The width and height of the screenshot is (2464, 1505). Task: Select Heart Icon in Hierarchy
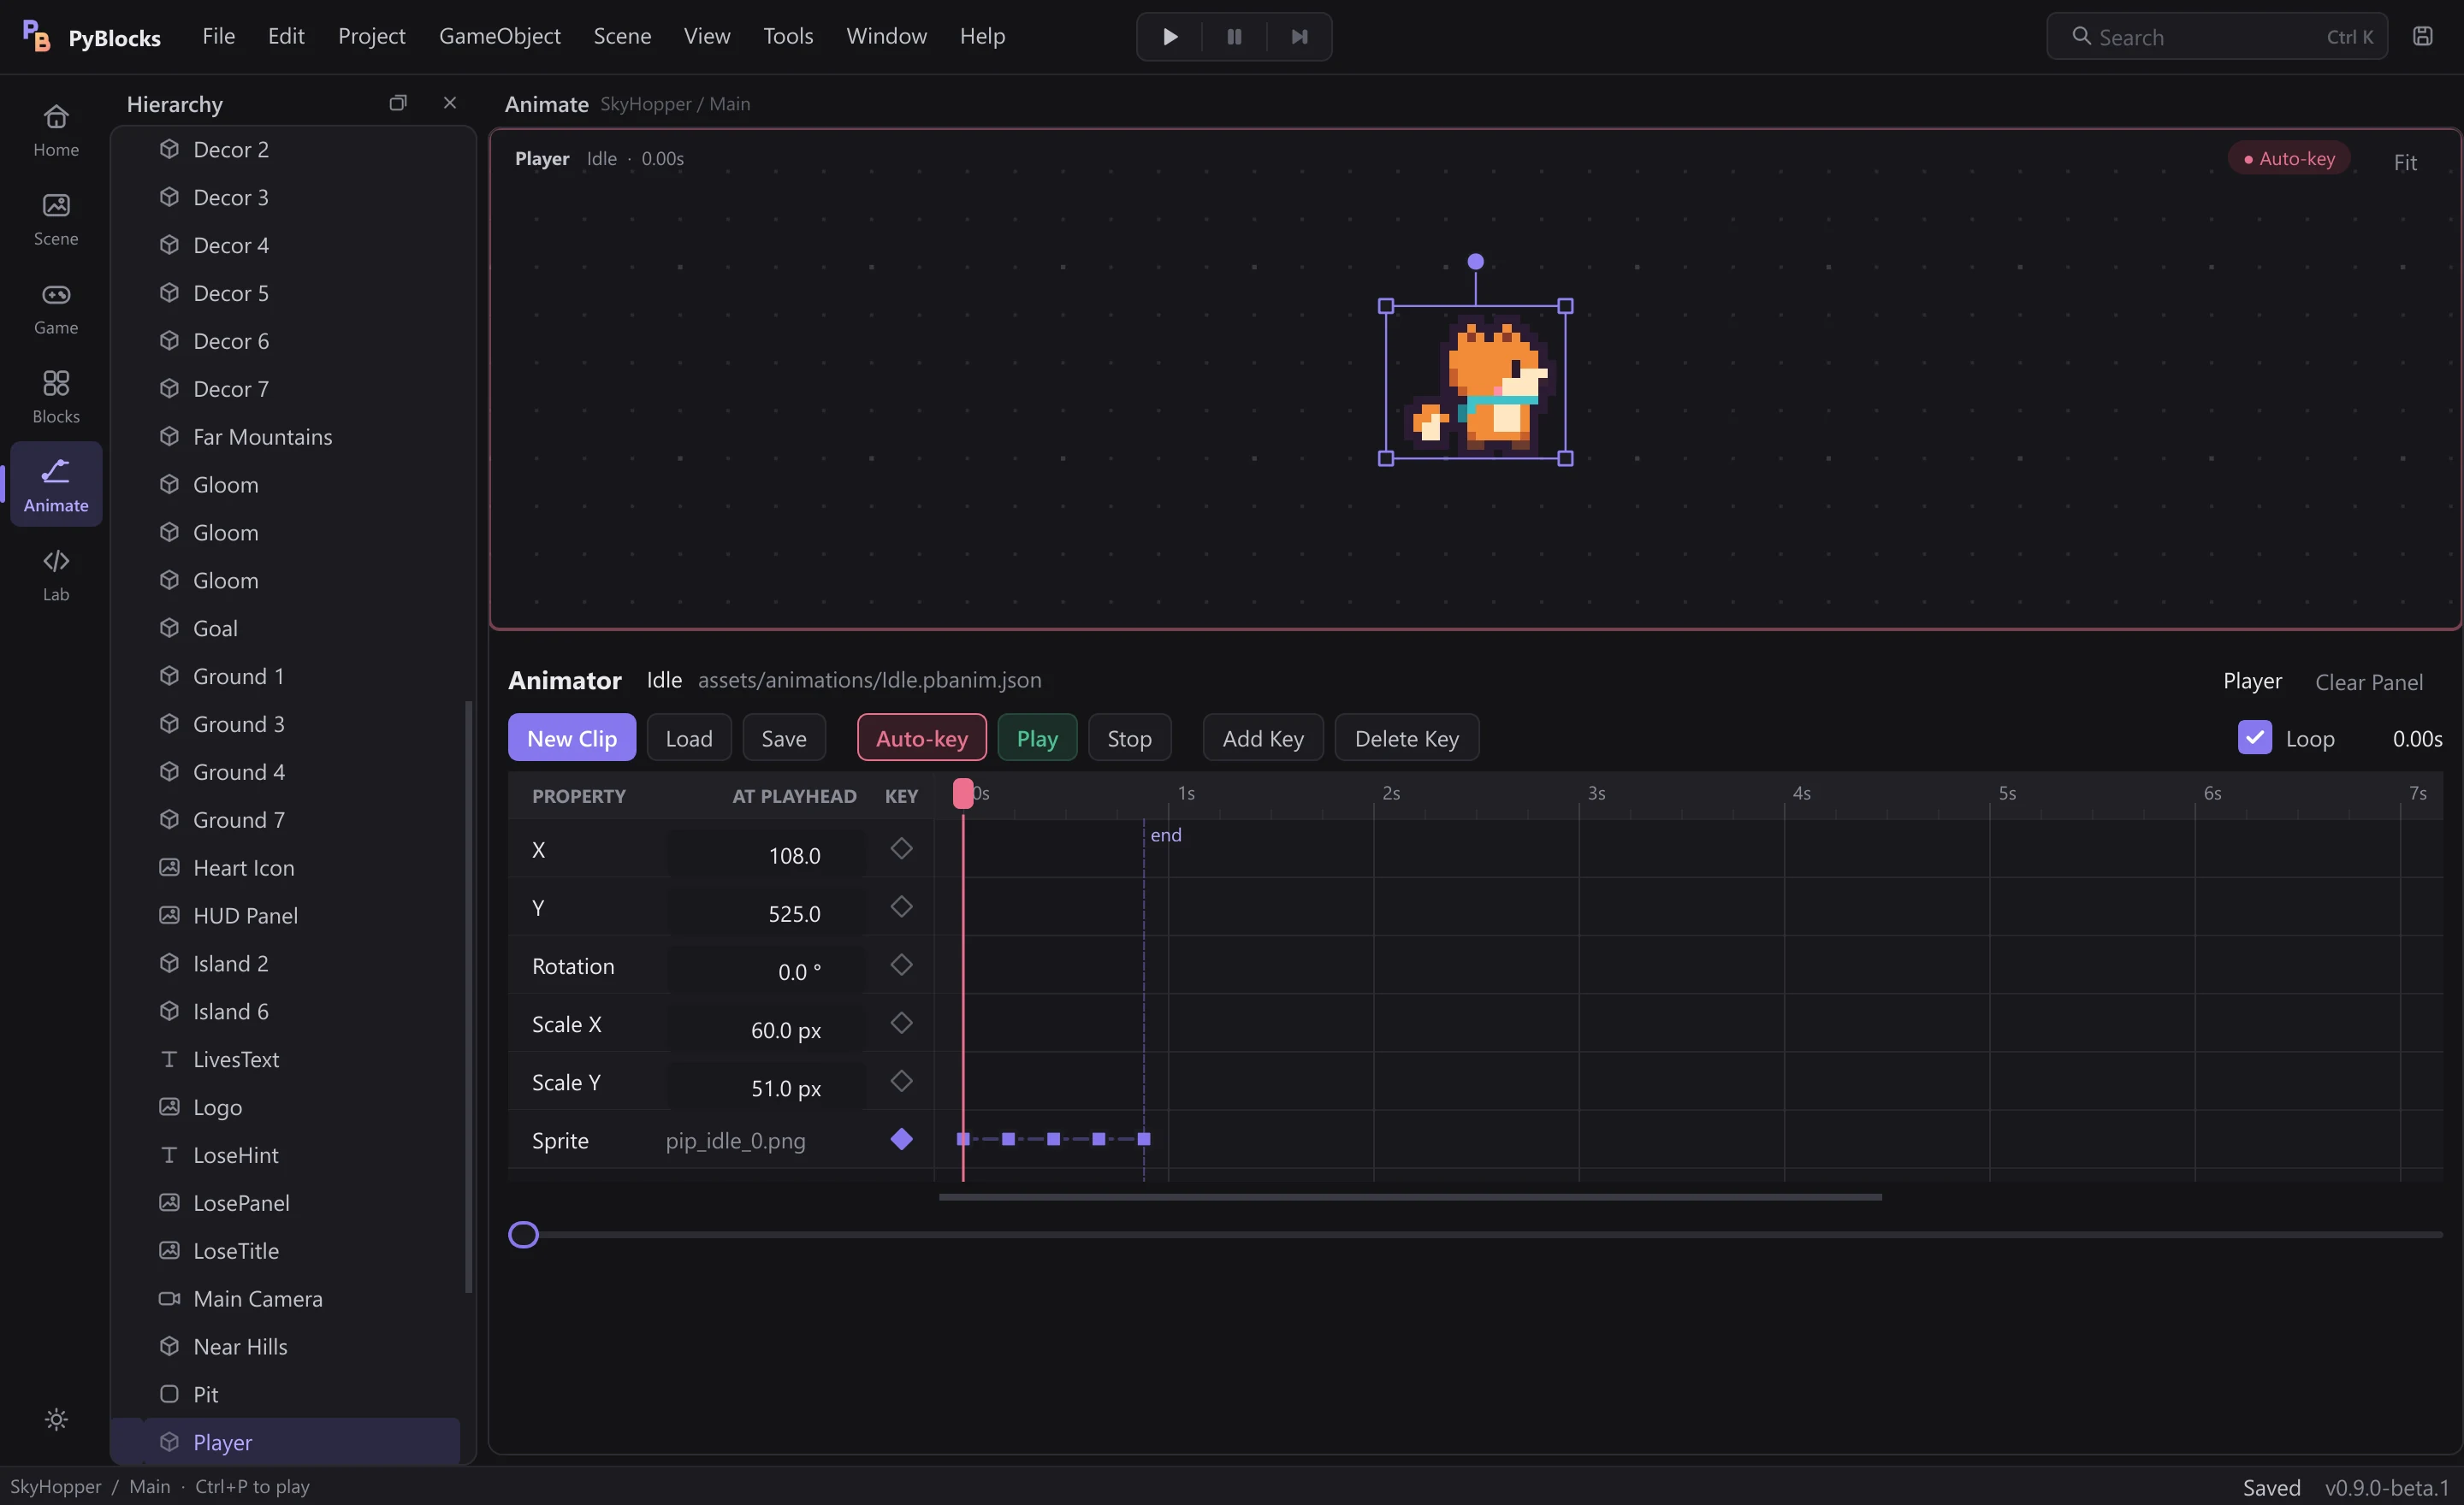point(286,867)
